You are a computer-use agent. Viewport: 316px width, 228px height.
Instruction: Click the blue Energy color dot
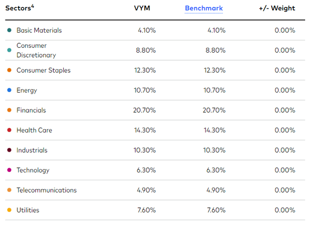click(9, 90)
